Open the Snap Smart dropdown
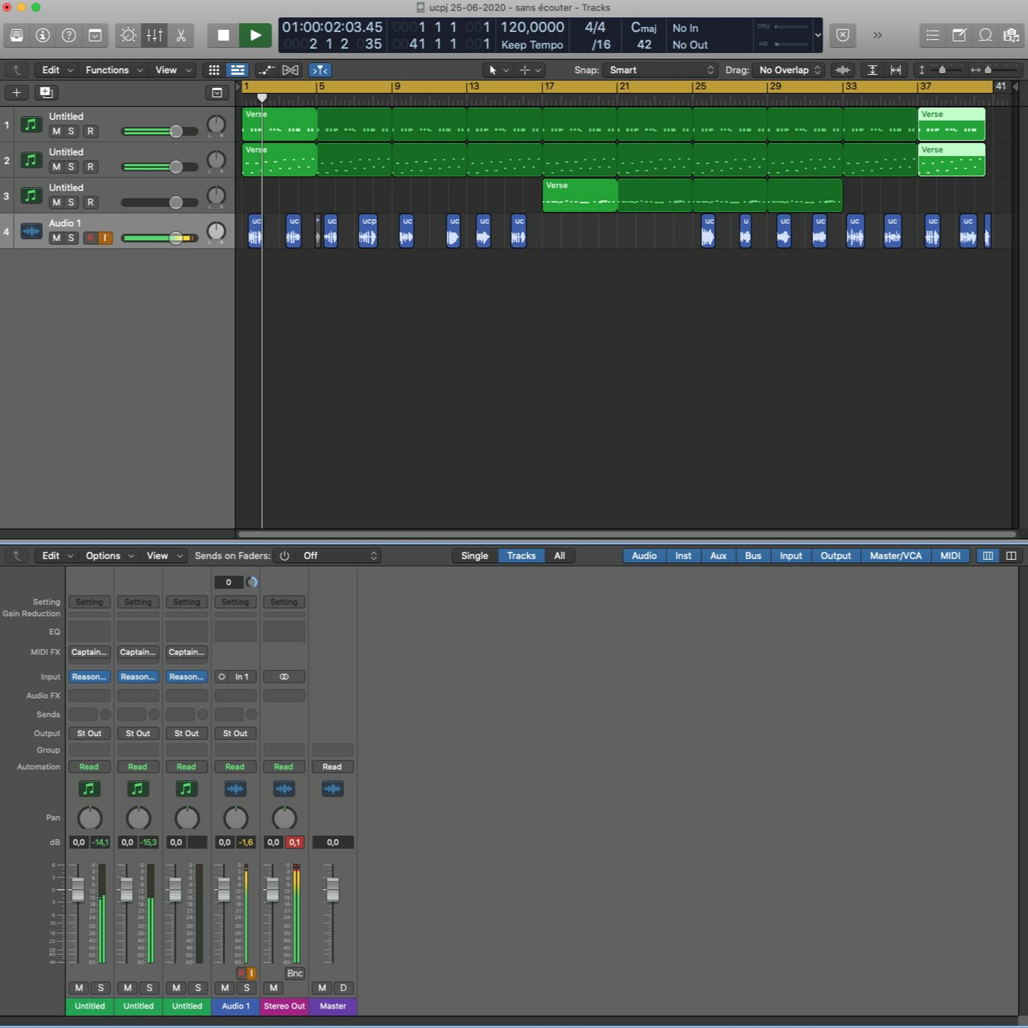This screenshot has width=1028, height=1028. coord(660,70)
